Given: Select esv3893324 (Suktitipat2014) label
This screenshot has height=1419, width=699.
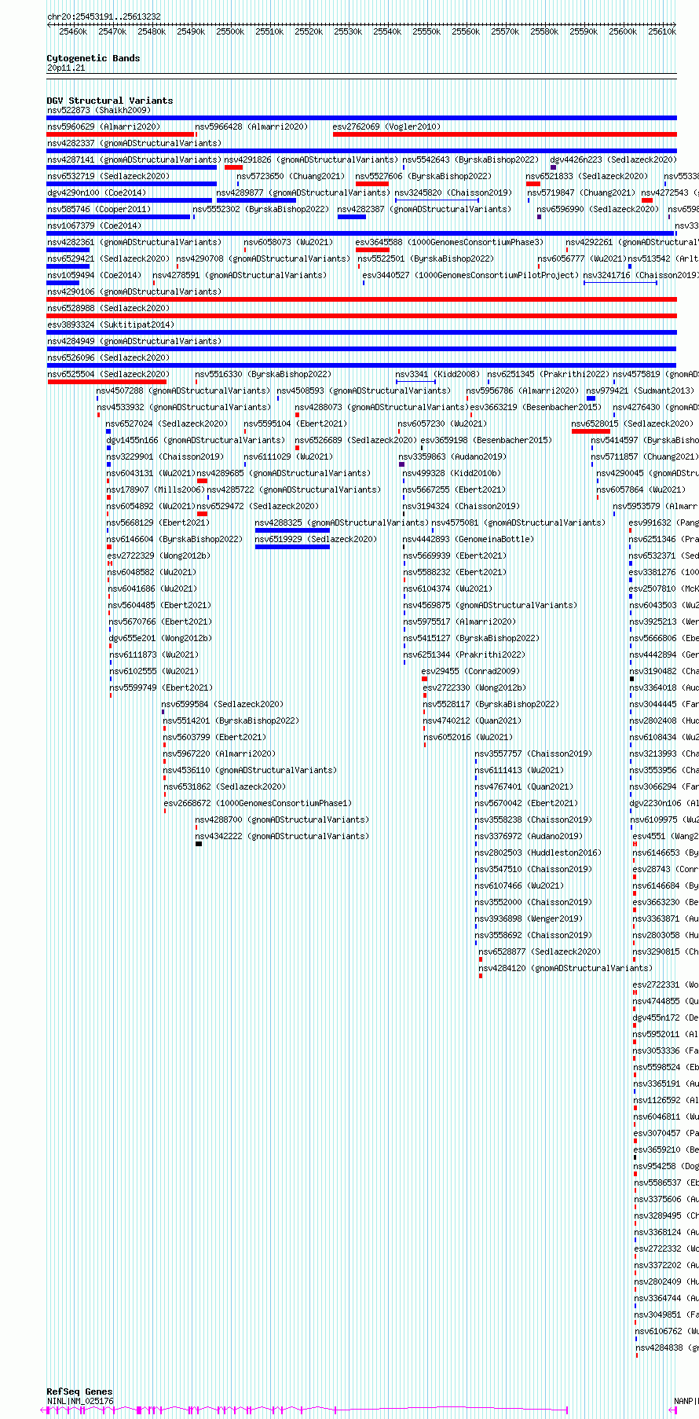Looking at the screenshot, I should tap(110, 324).
